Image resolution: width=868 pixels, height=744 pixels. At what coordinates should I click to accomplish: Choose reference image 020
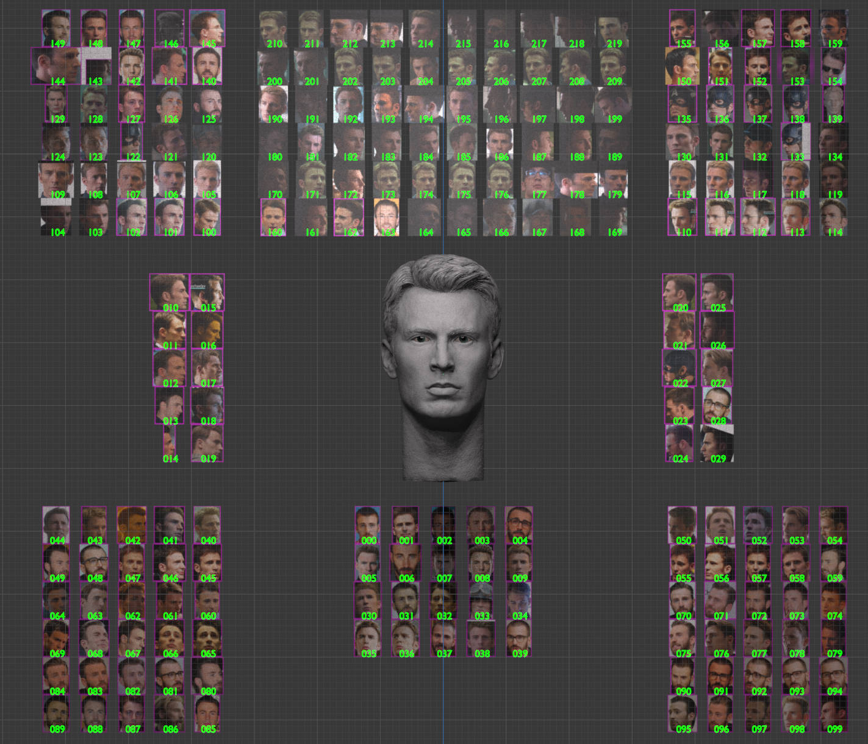click(680, 292)
